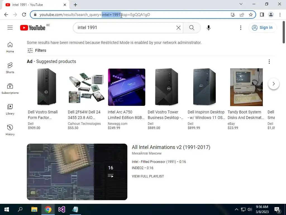Image resolution: width=286 pixels, height=215 pixels.
Task: Open ad options three-dot menu
Action: pyautogui.click(x=269, y=62)
